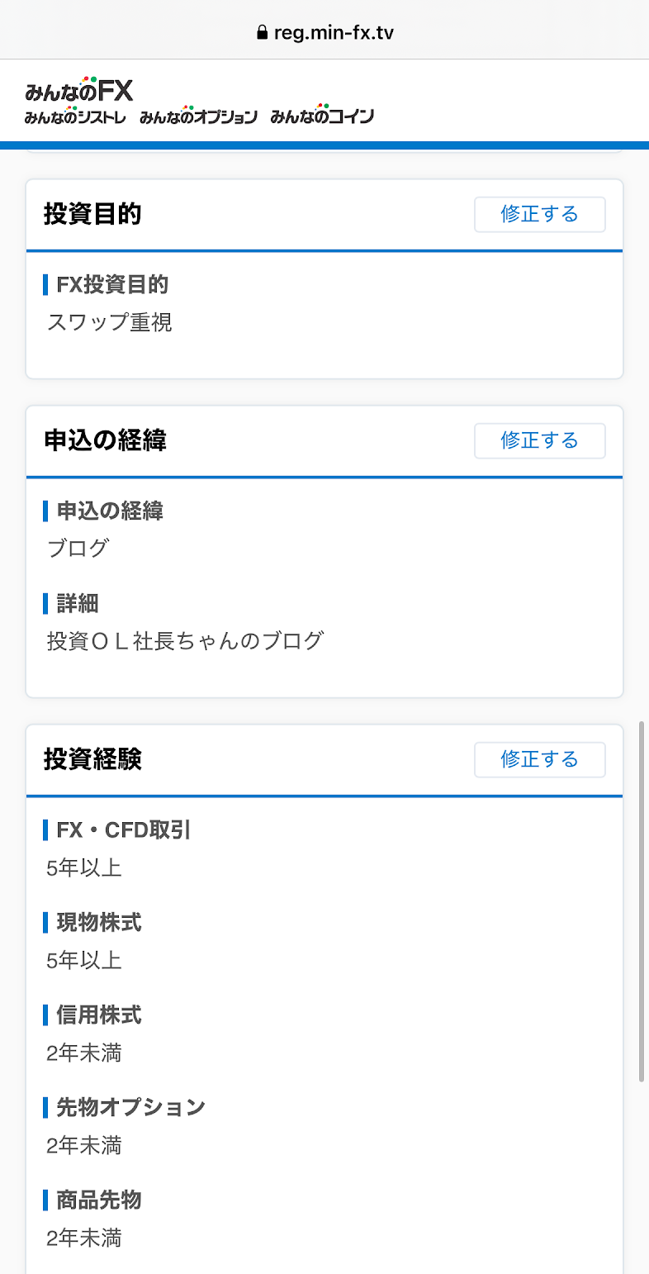The height and width of the screenshot is (1274, 649).
Task: Select the スワップ重視 value text
Action: 110,322
